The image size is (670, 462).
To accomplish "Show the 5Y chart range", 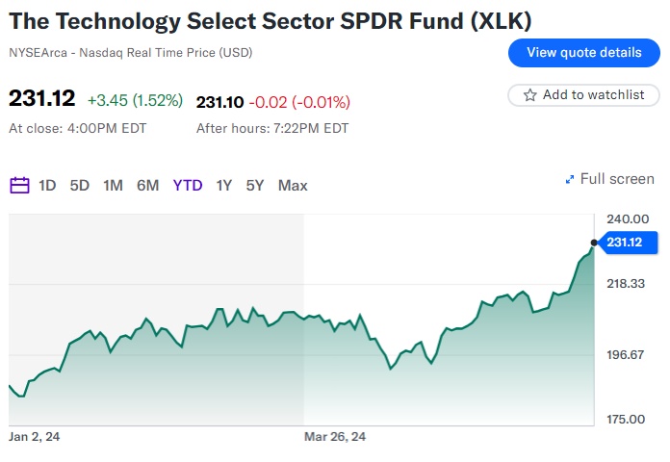I will click(x=254, y=185).
